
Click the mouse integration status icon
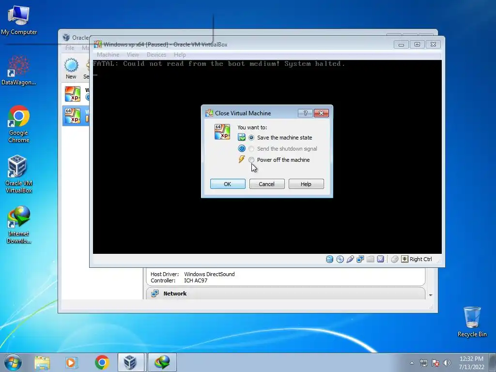click(394, 260)
